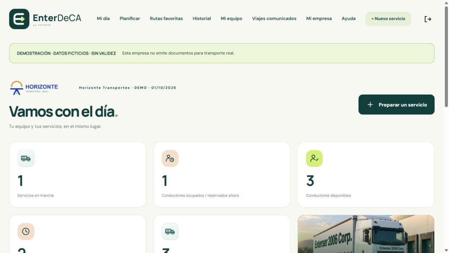Click the logout arrow icon

coord(428,19)
